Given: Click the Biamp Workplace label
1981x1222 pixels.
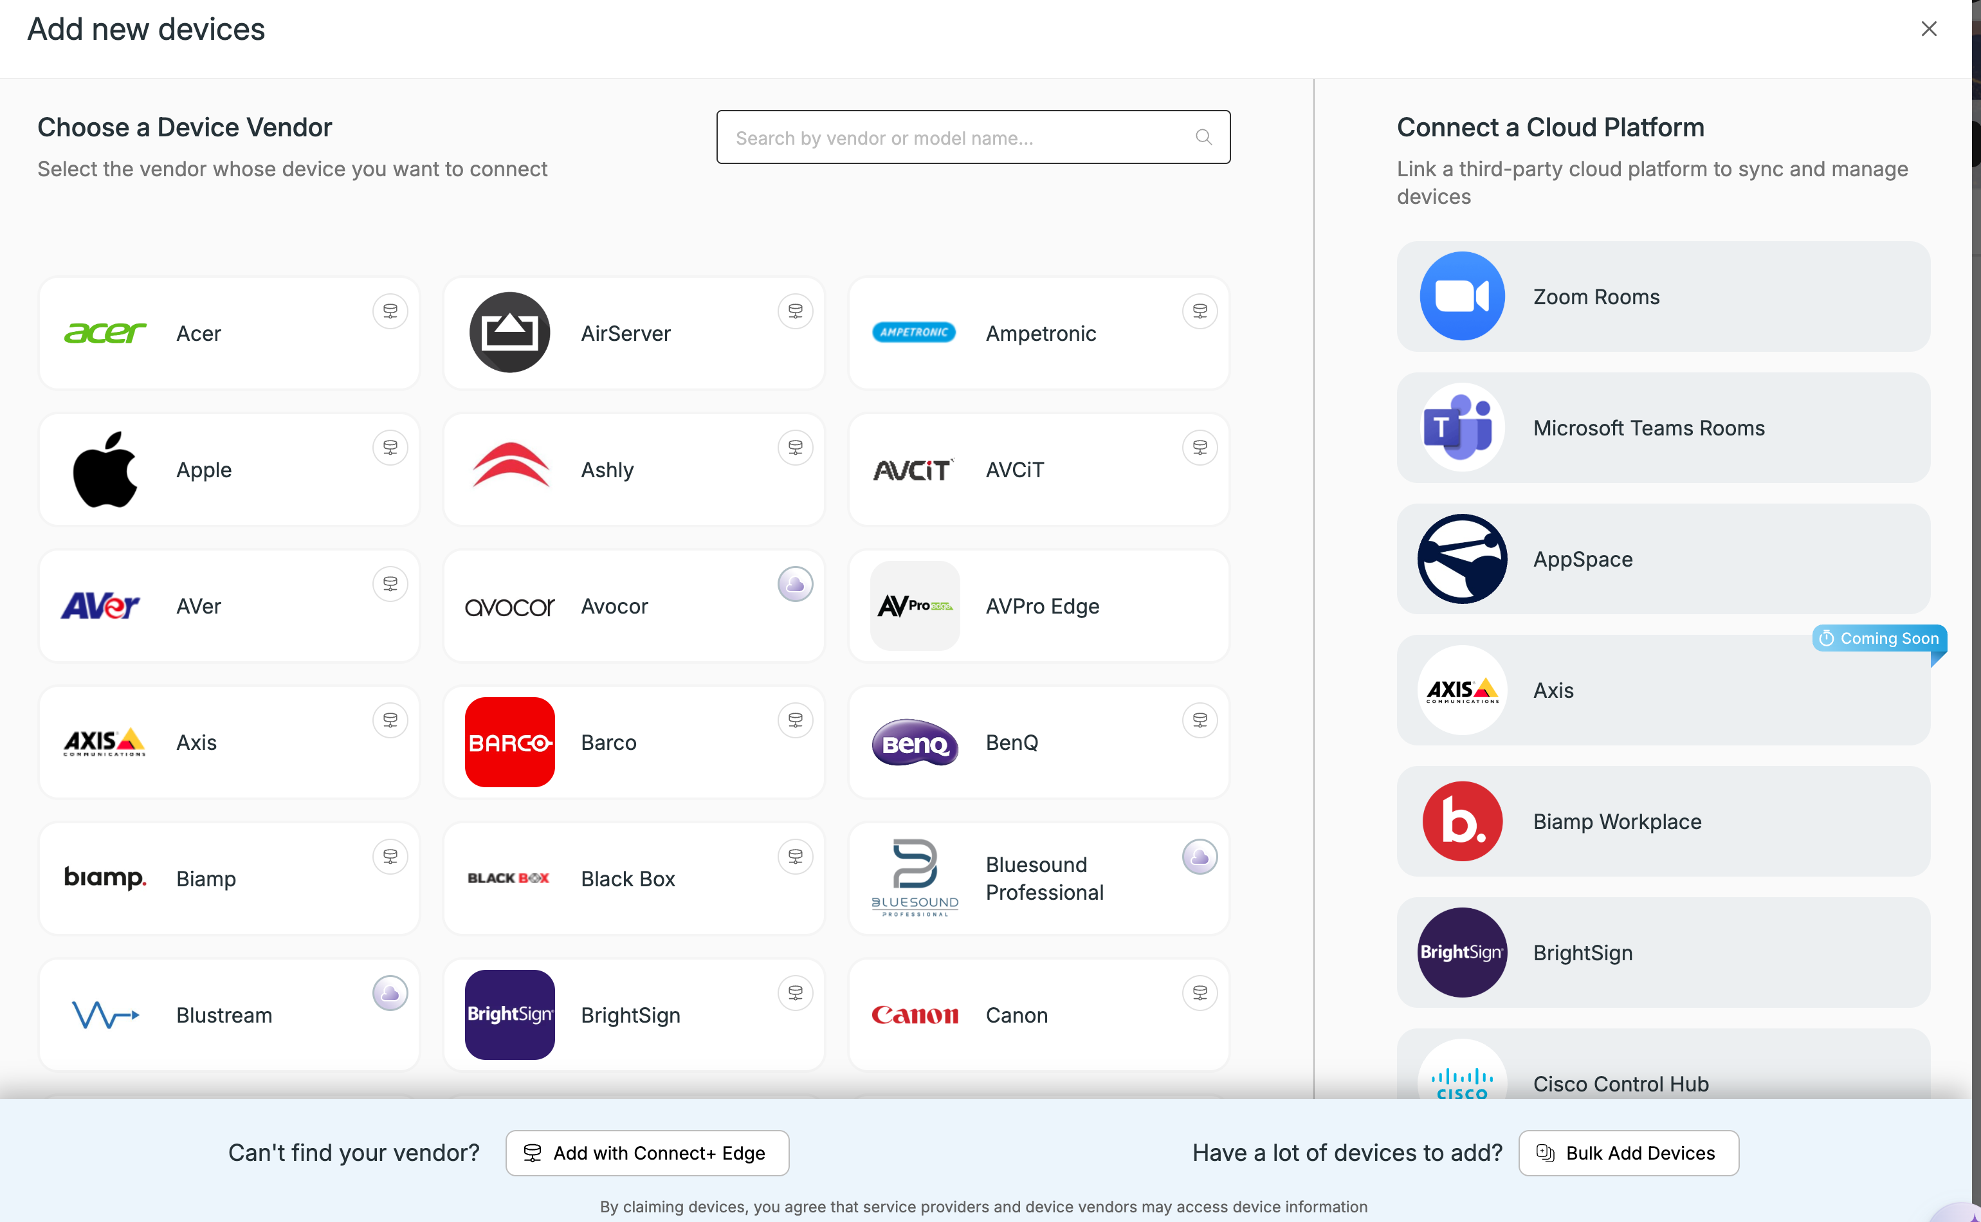Looking at the screenshot, I should pyautogui.click(x=1618, y=823).
